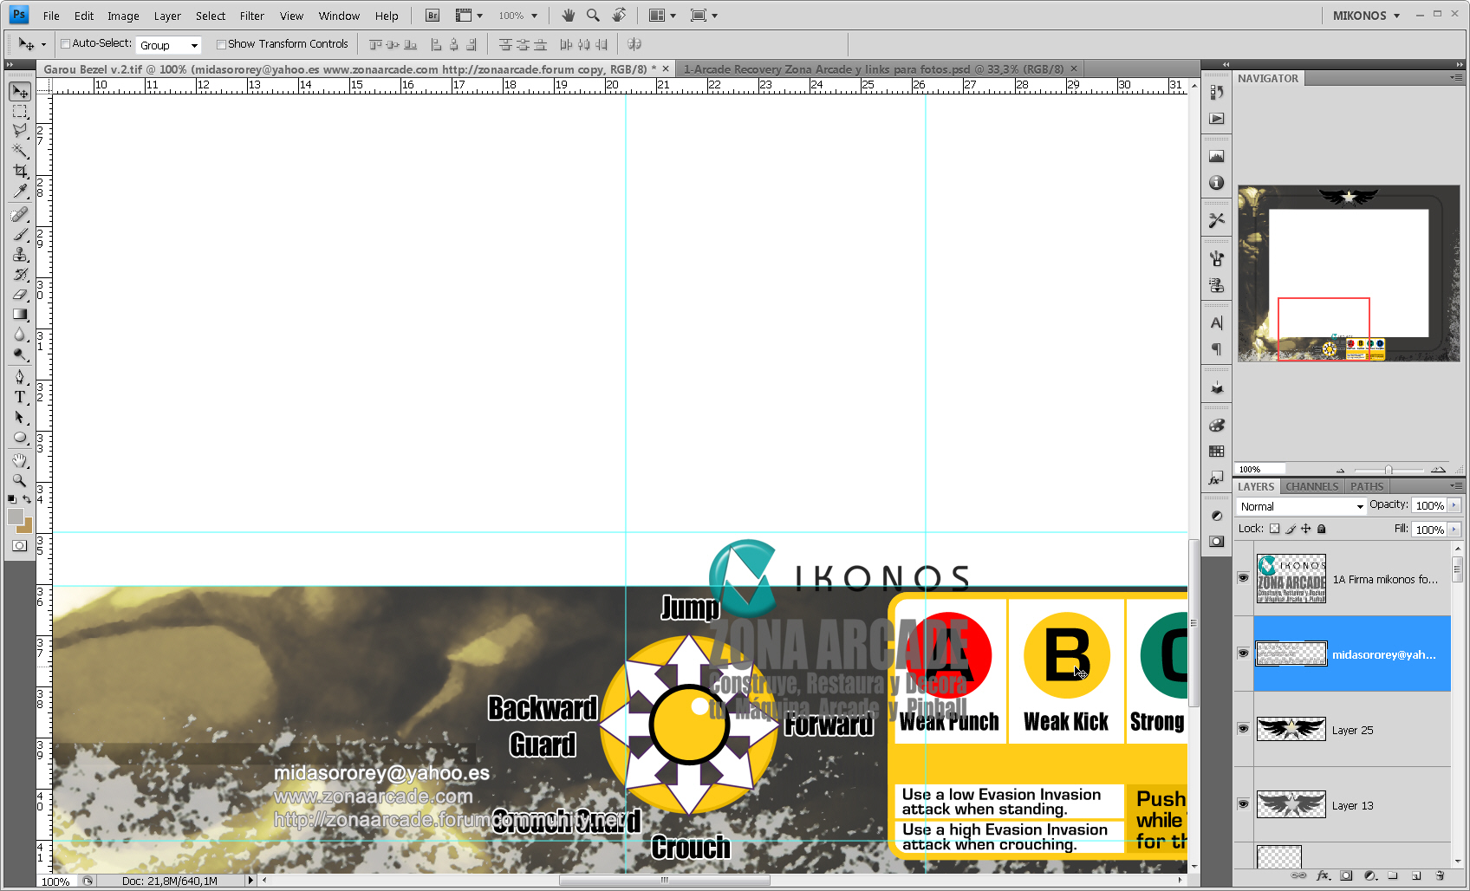Image resolution: width=1470 pixels, height=891 pixels.
Task: Select the Rectangular Marquee tool
Action: pos(20,112)
